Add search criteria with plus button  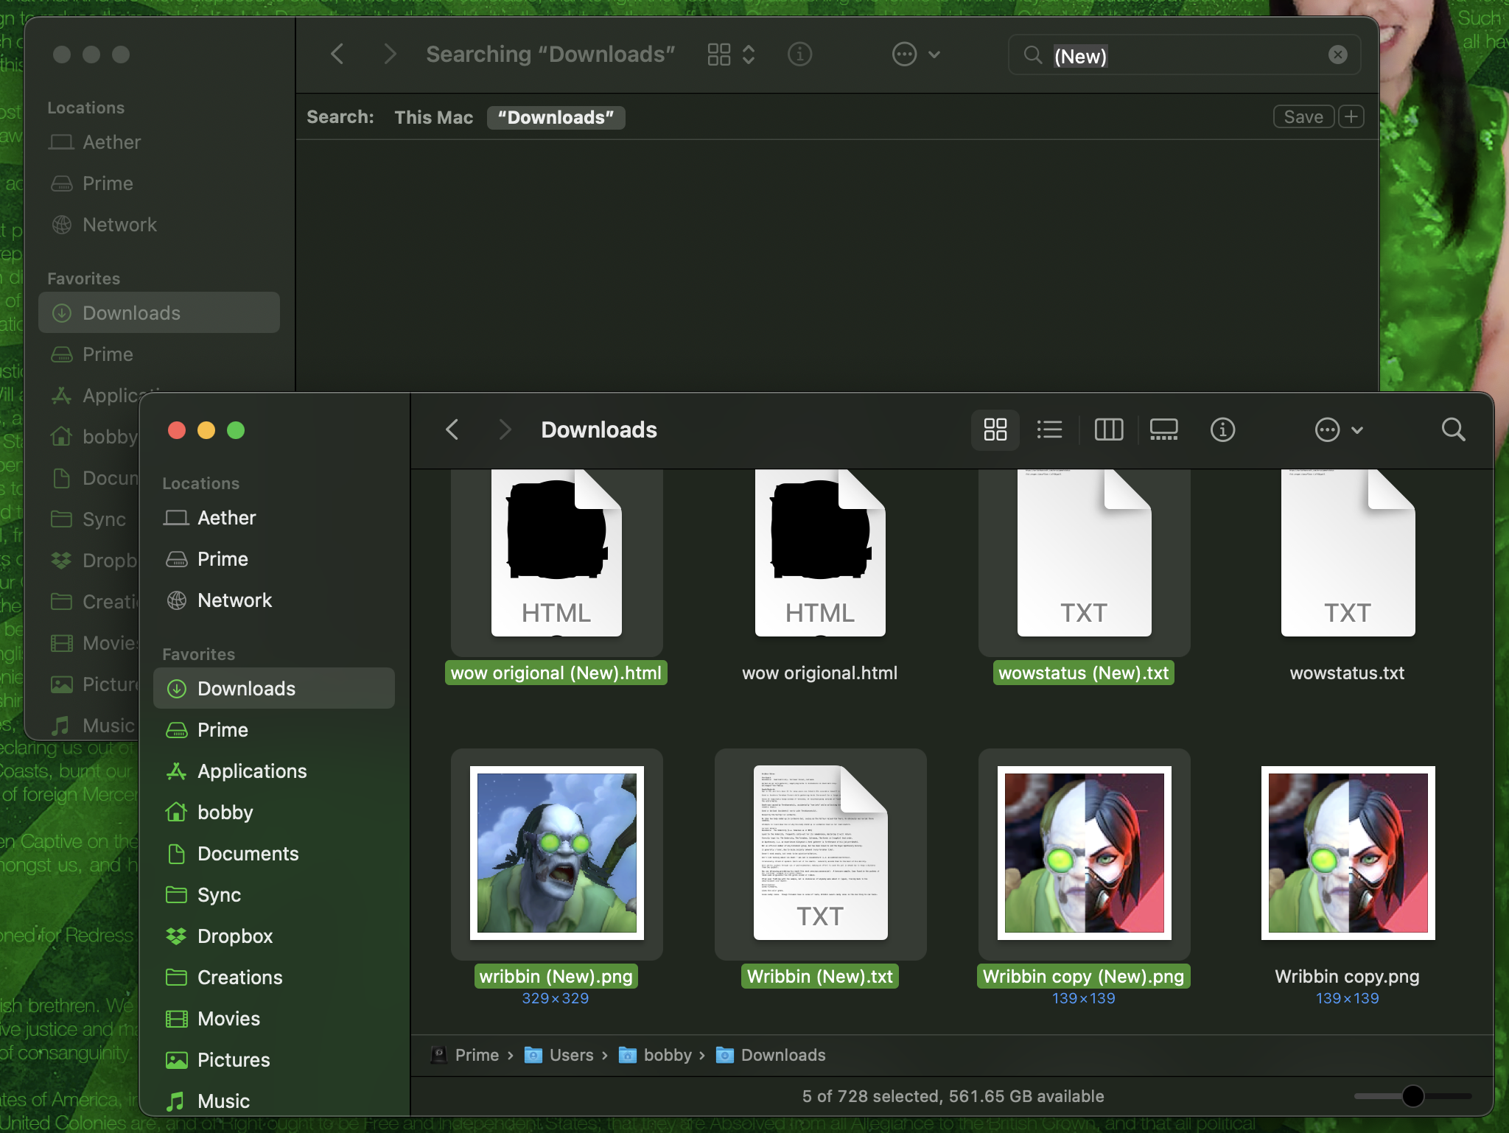coord(1351,117)
